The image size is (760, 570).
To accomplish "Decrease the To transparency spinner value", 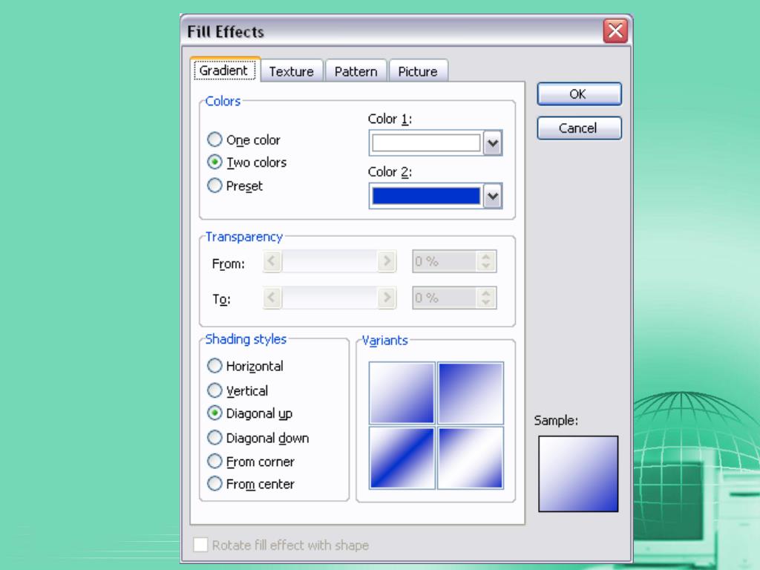I will tap(485, 303).
